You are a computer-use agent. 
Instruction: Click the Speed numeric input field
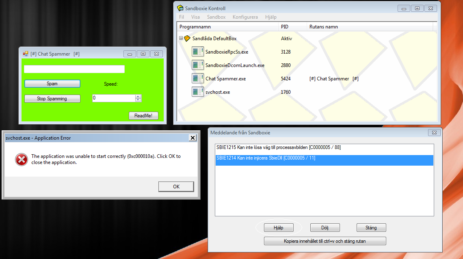pos(114,98)
